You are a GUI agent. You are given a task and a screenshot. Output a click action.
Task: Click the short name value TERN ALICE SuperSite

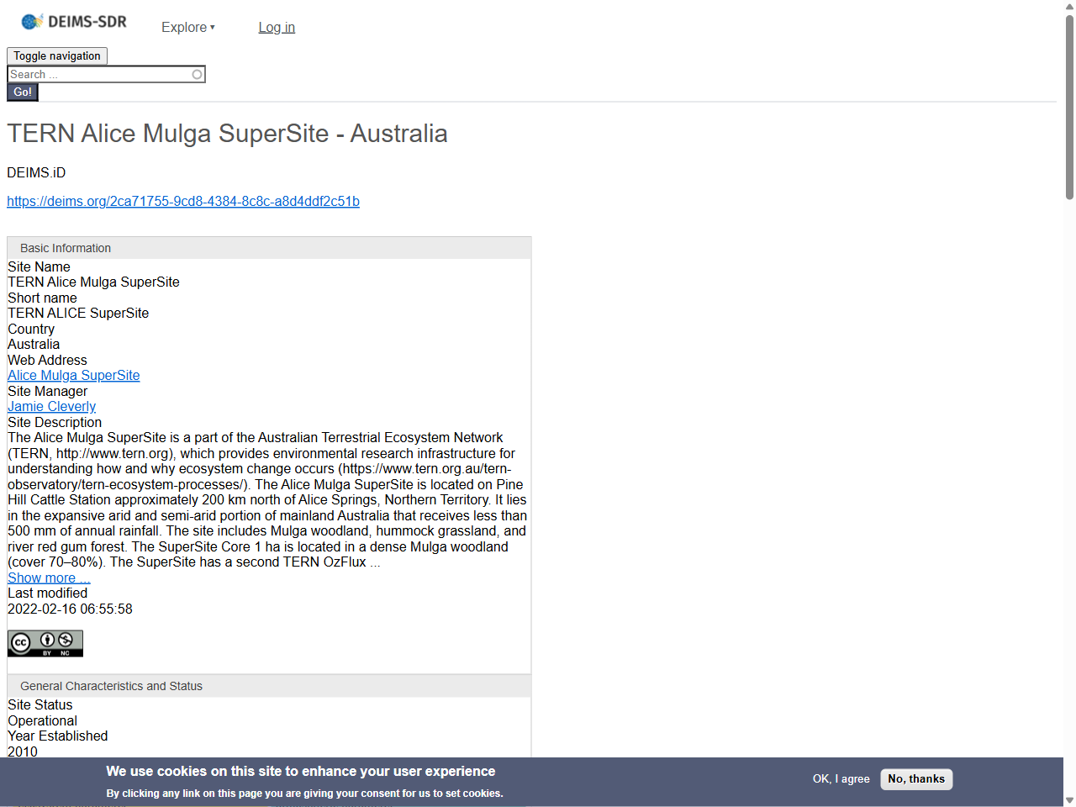(78, 314)
